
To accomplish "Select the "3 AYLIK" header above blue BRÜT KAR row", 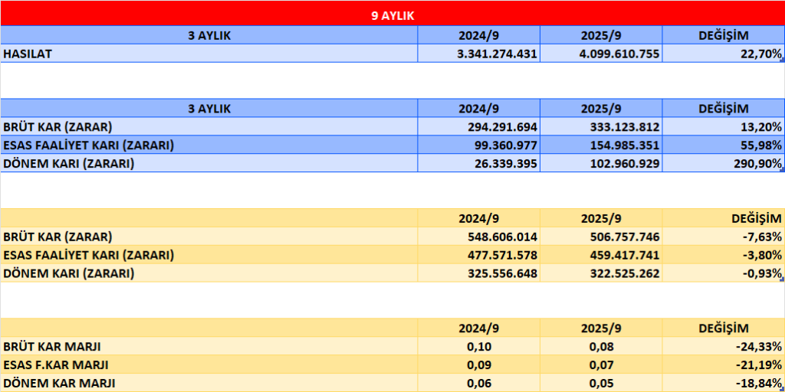I will [x=209, y=109].
